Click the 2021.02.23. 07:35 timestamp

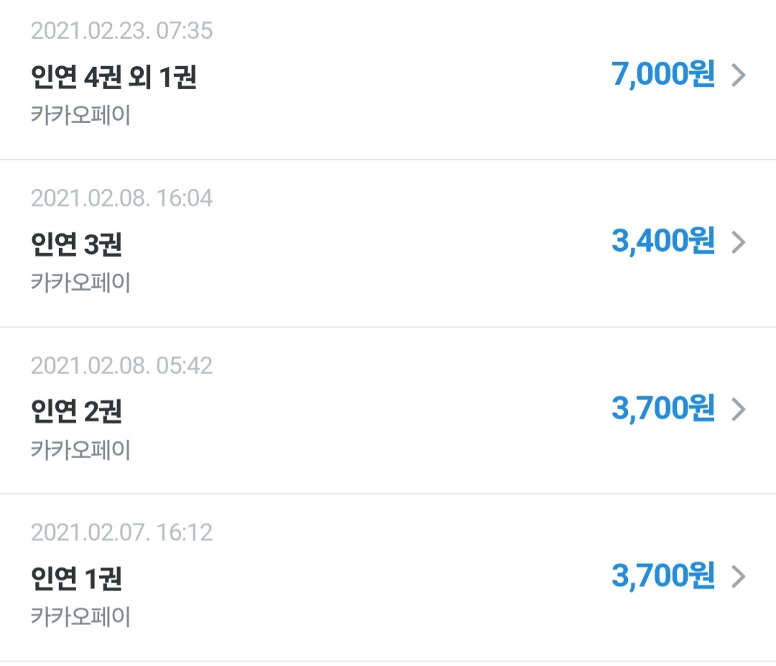point(121,31)
